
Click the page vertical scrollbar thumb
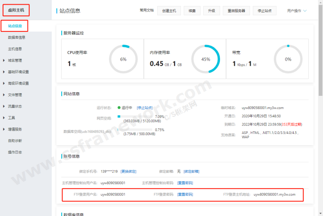pyautogui.click(x=320, y=50)
